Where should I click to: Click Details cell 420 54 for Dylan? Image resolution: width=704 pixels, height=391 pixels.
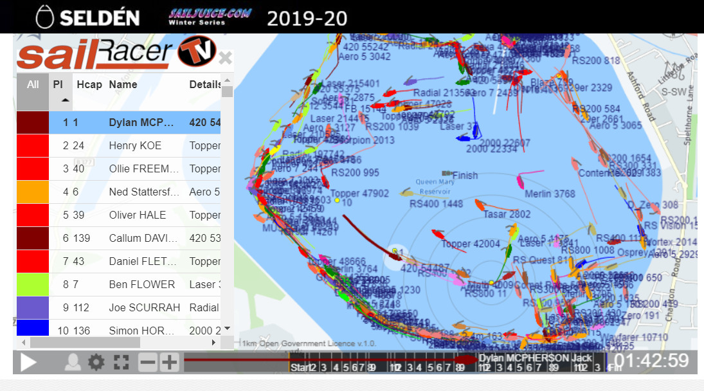[x=204, y=123]
